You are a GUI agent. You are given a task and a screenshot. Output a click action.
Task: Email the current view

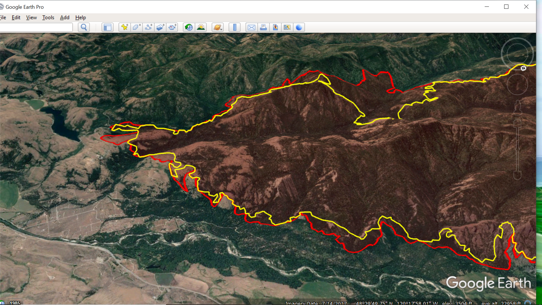coord(251,27)
